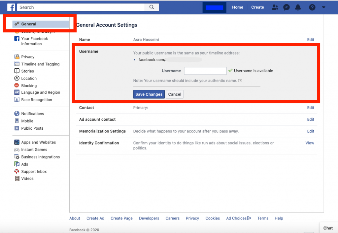Click the friend requests icon
Screen dimensions: 338x233
coord(275,7)
